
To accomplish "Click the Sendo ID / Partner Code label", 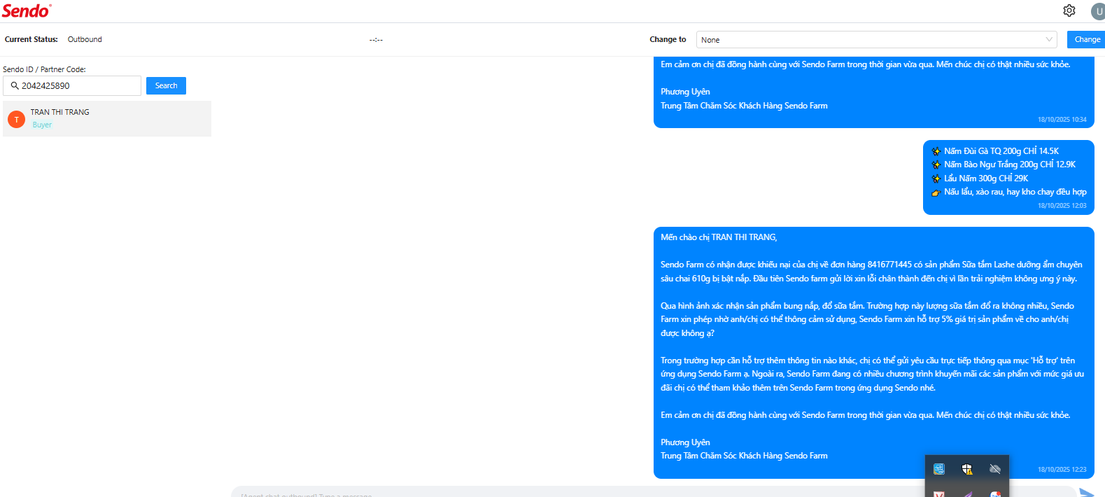I will pyautogui.click(x=44, y=69).
